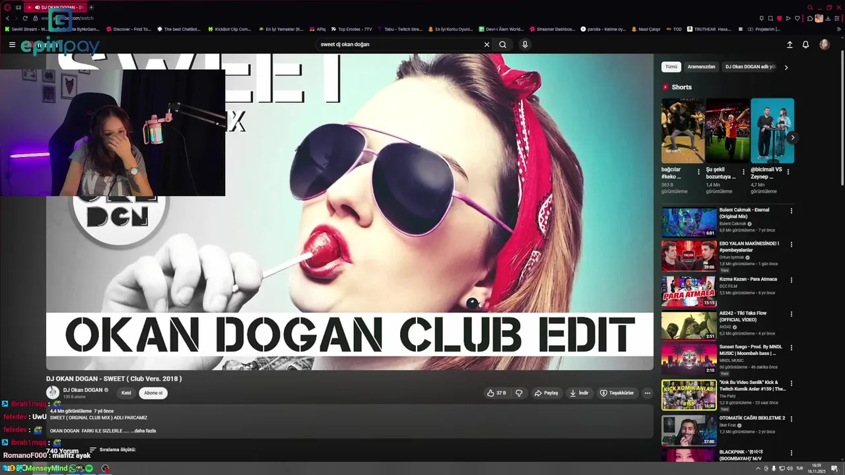Select the Tümü filter chip

coord(671,67)
